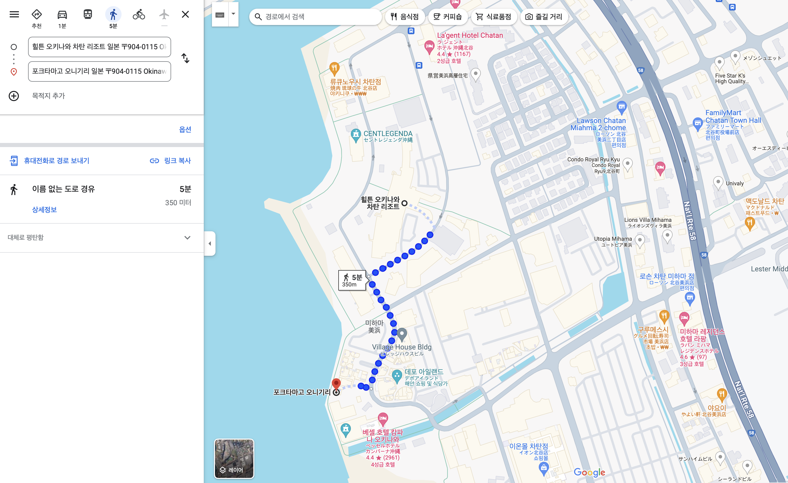Switch to public transit mode
788x483 pixels.
coord(88,14)
